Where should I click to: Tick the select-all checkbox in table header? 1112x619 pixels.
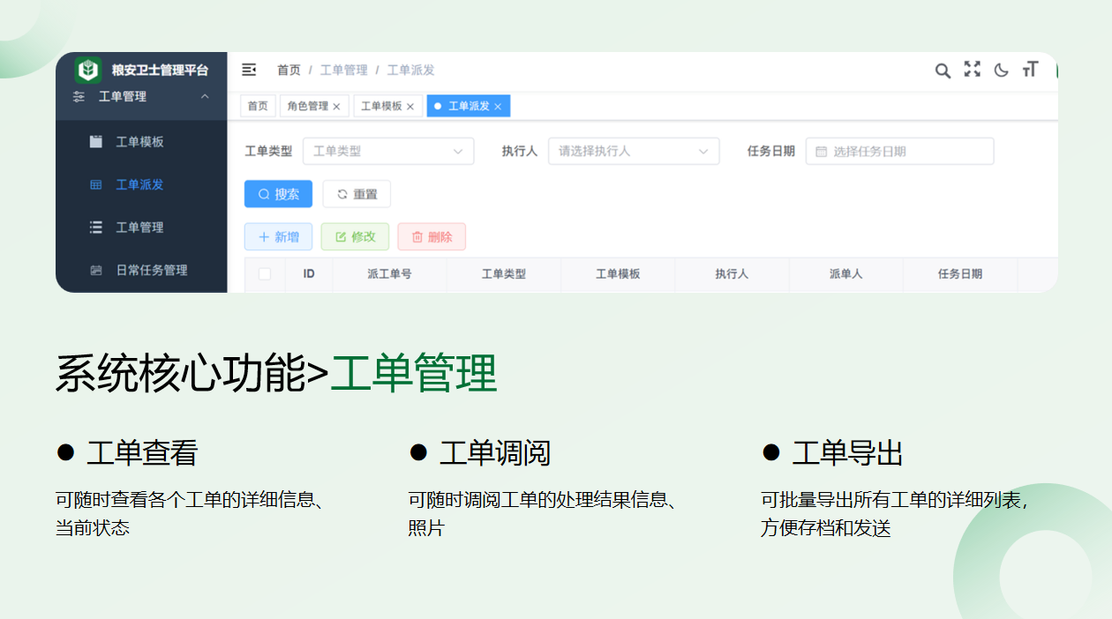pos(265,274)
